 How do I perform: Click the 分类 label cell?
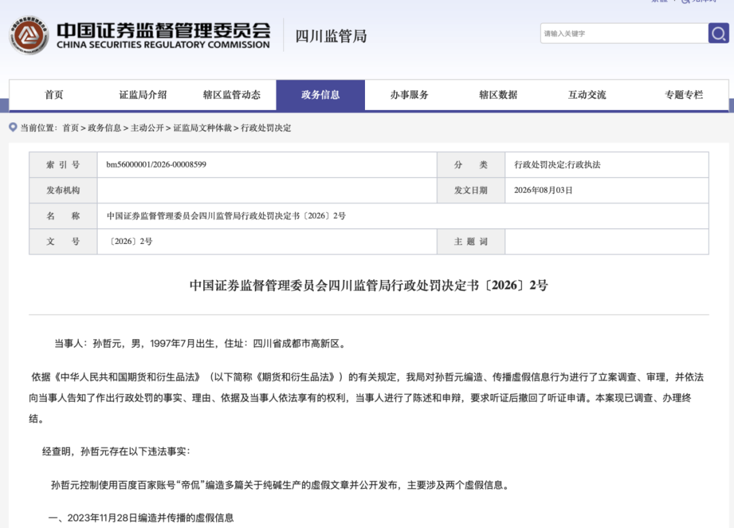tap(471, 164)
